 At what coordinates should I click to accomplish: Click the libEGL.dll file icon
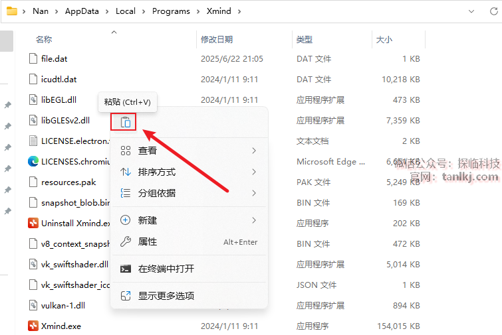coord(33,100)
